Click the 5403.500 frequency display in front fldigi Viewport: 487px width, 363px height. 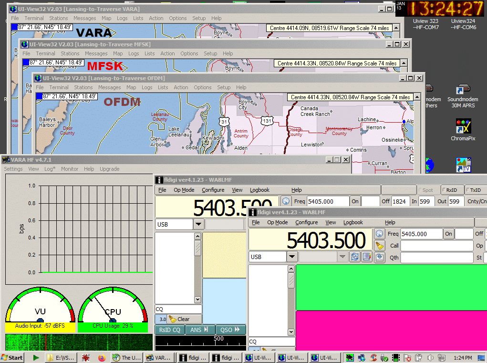(x=310, y=239)
